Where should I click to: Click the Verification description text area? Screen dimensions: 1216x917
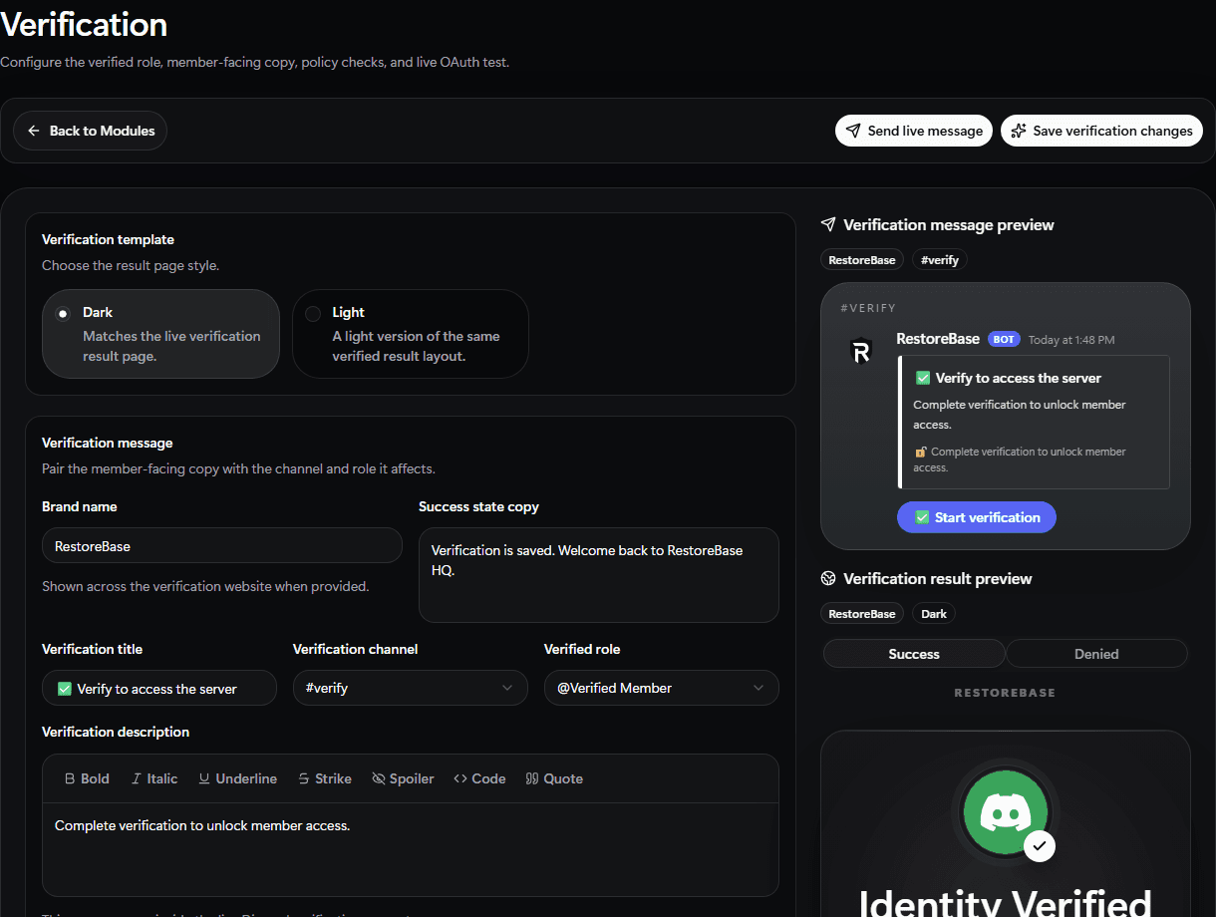tap(411, 849)
